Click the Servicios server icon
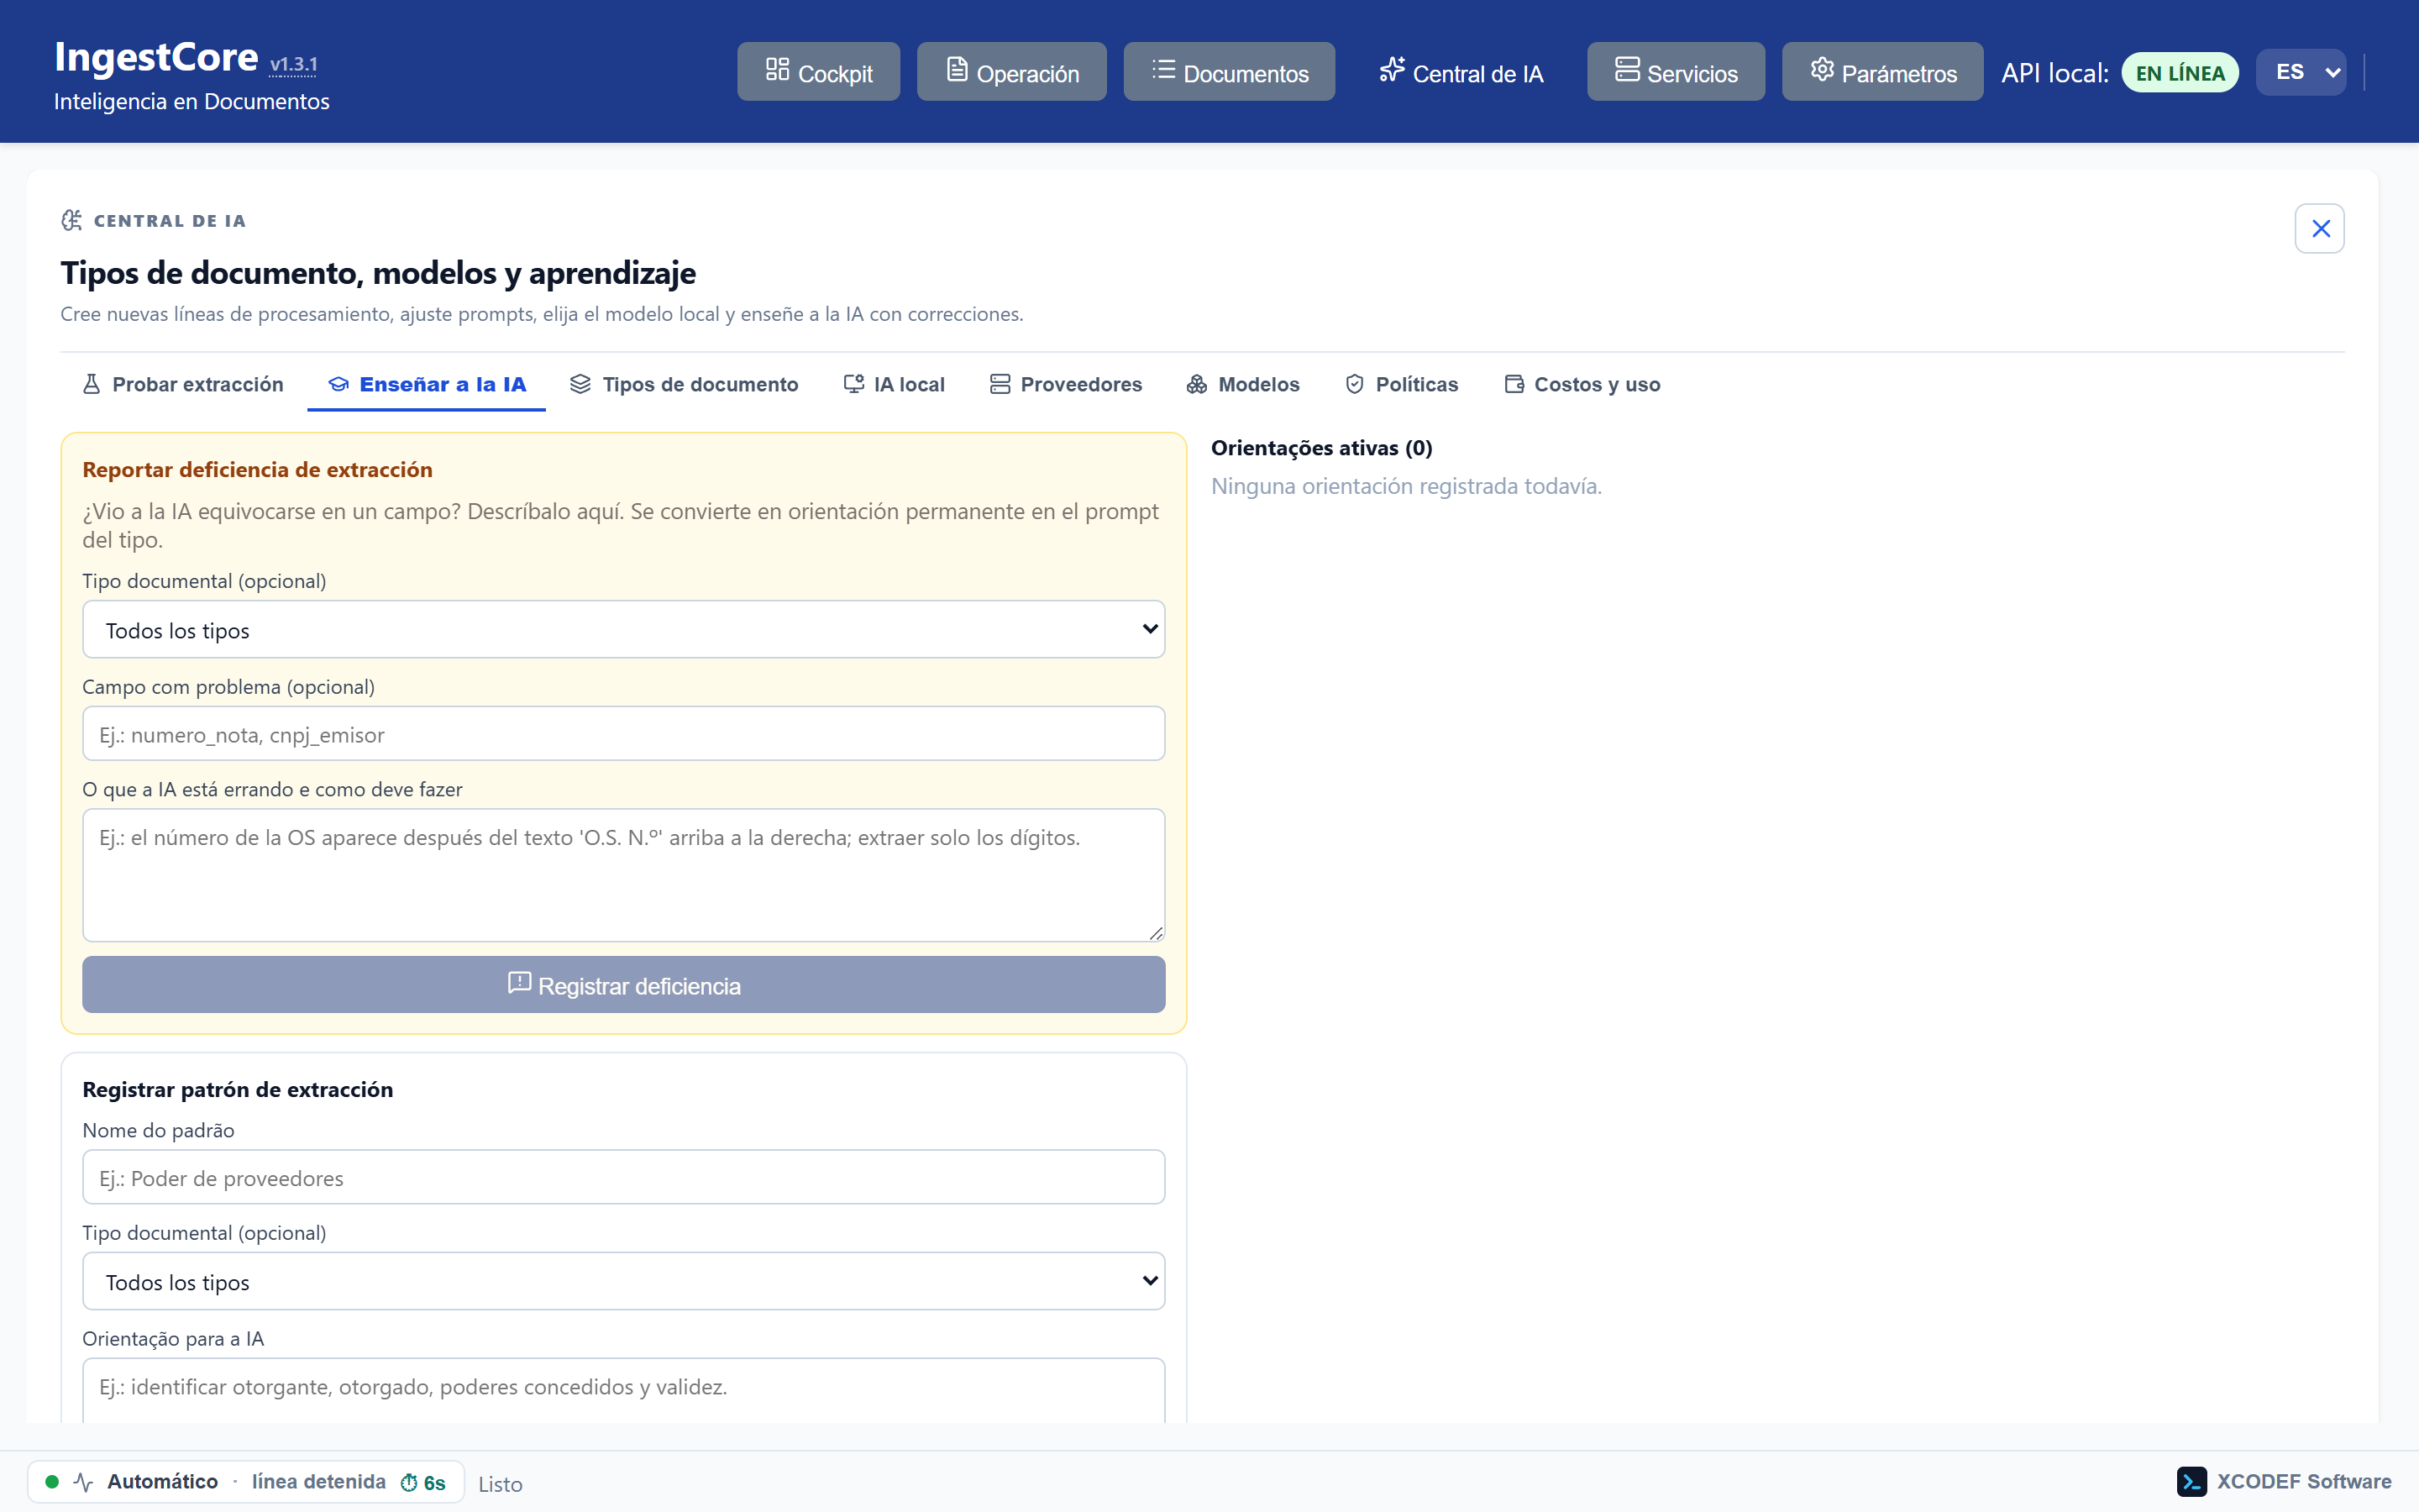 click(x=1627, y=69)
